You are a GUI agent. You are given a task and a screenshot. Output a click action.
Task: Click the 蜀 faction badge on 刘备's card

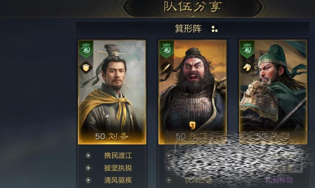[x=86, y=49]
